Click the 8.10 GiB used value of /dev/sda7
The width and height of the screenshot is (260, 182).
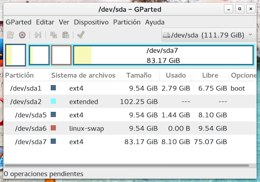(x=176, y=142)
